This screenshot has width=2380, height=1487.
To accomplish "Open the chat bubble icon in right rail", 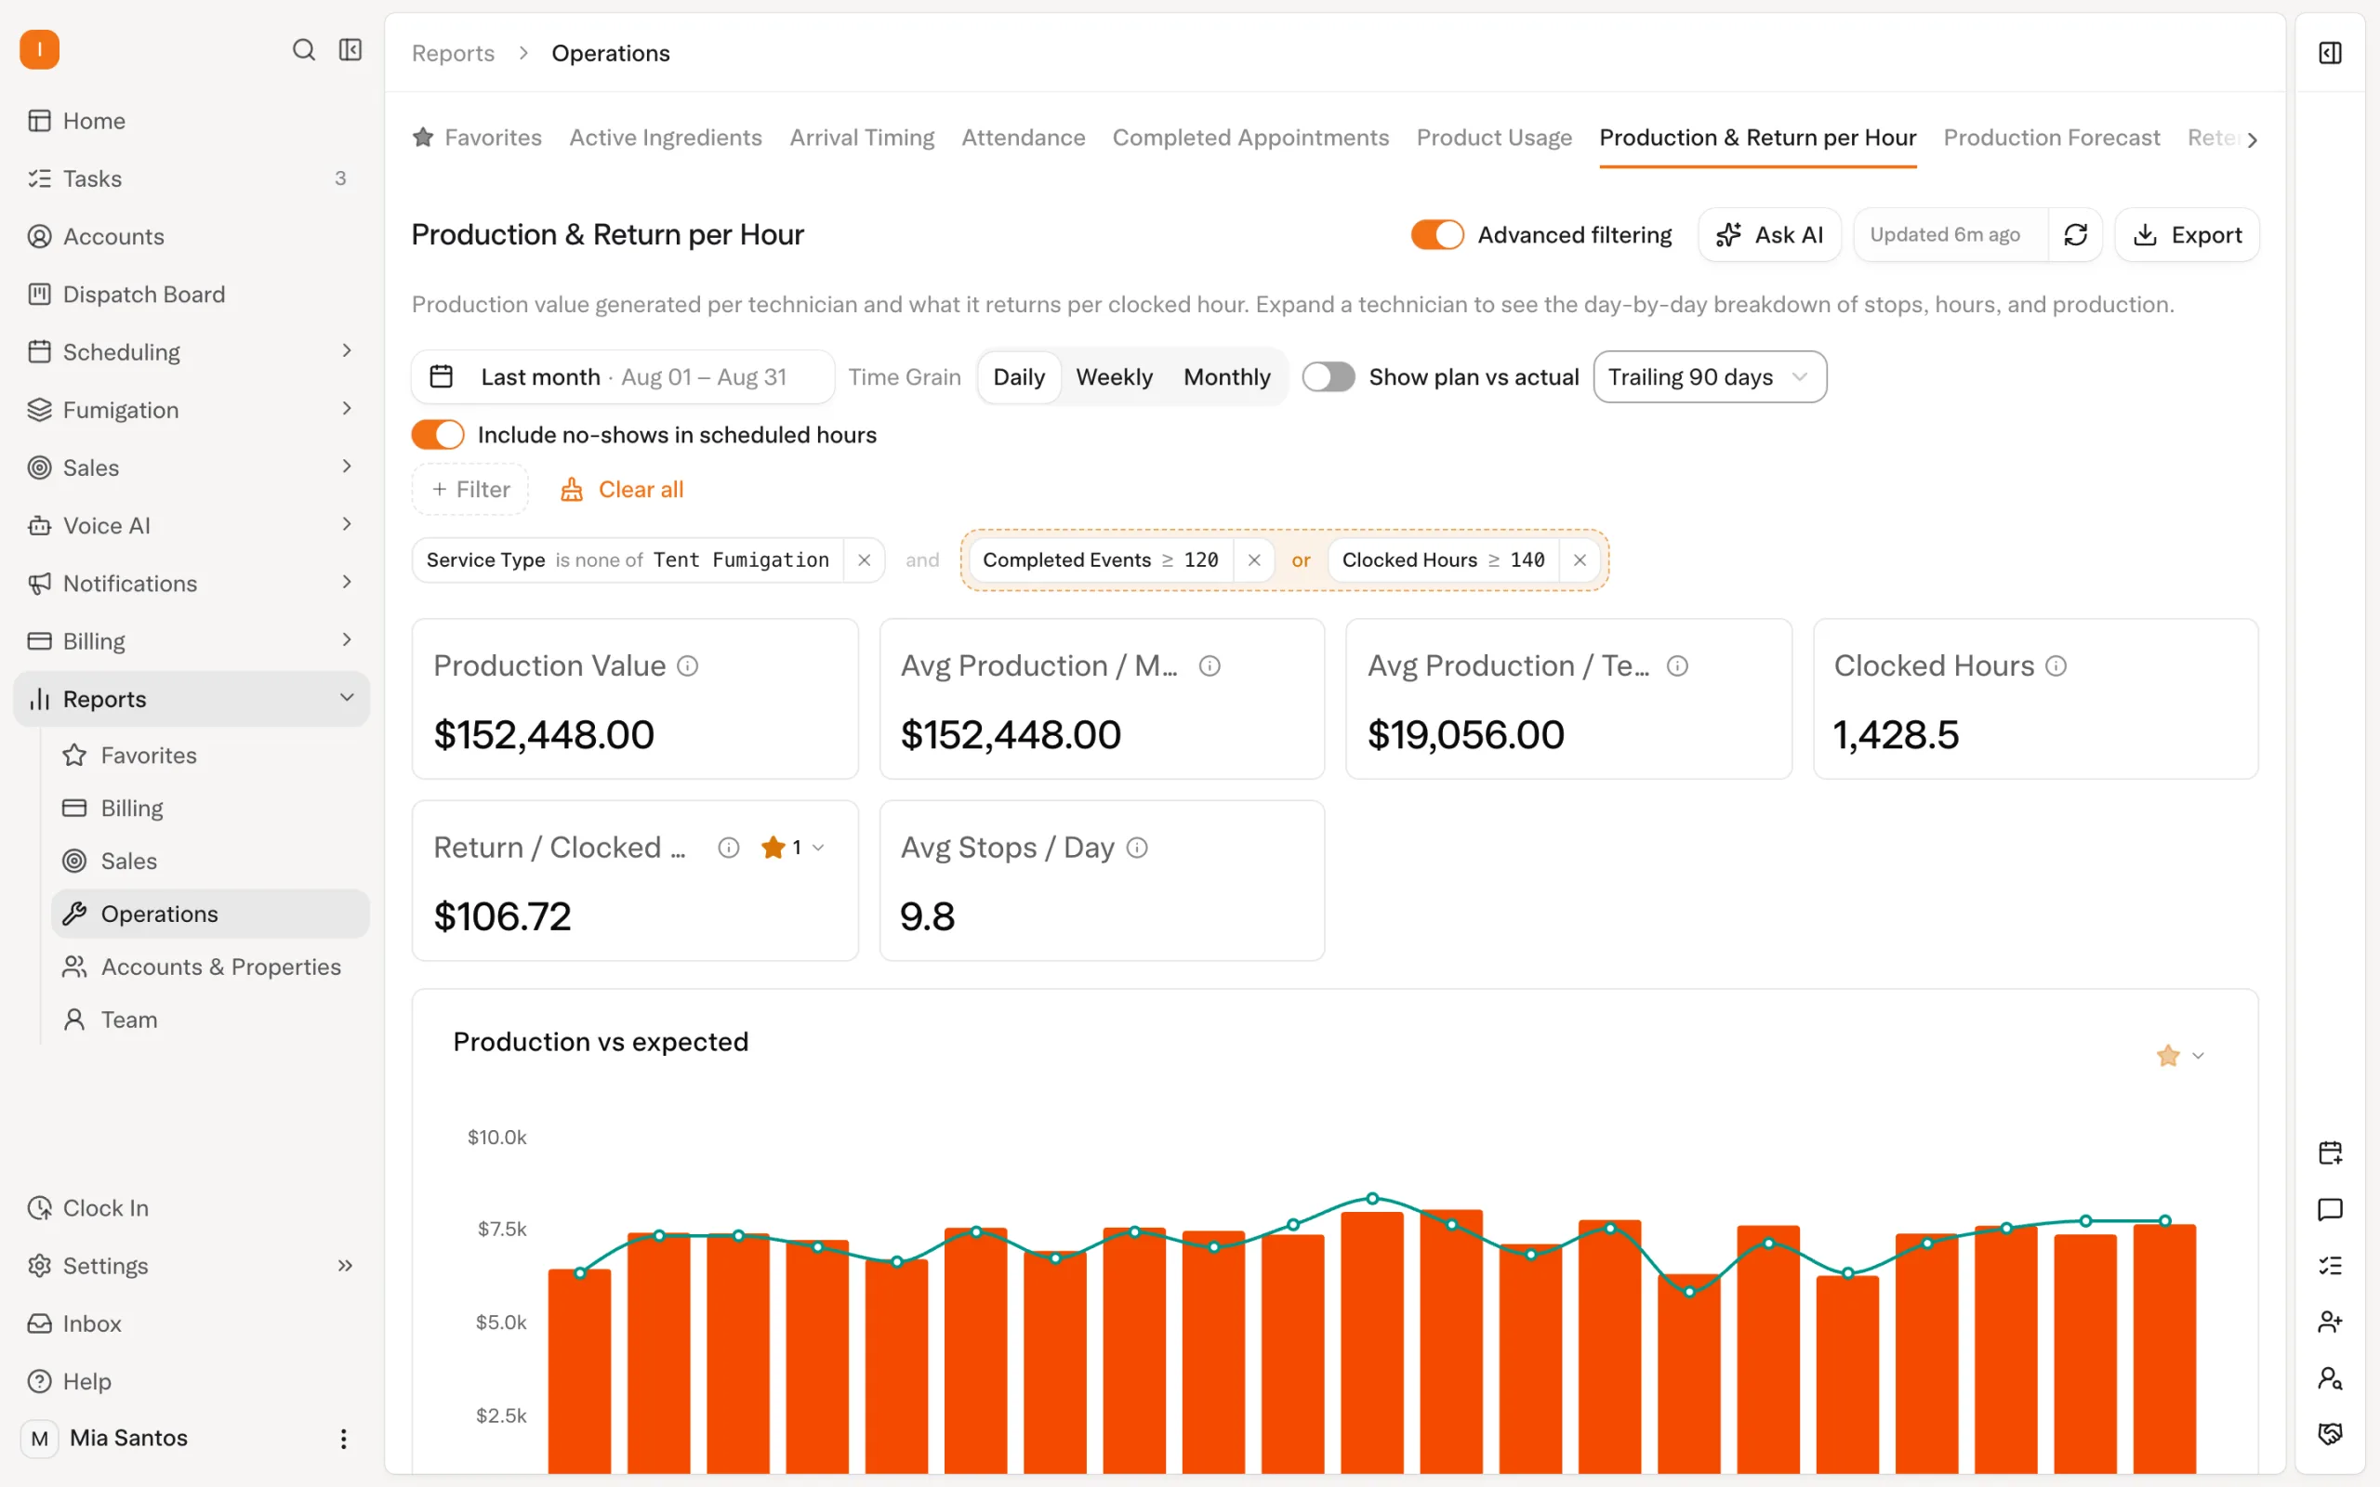I will 2330,1210.
